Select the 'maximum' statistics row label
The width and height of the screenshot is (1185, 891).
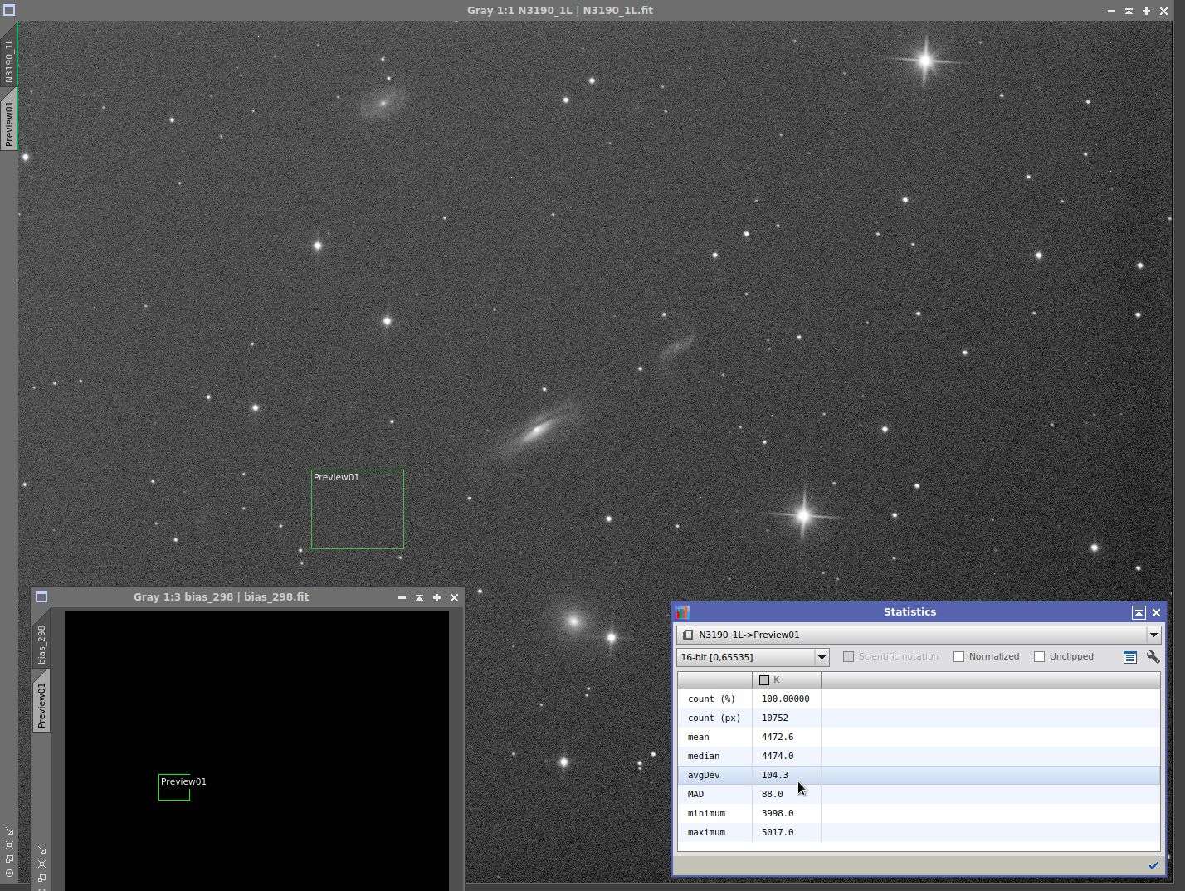point(706,832)
